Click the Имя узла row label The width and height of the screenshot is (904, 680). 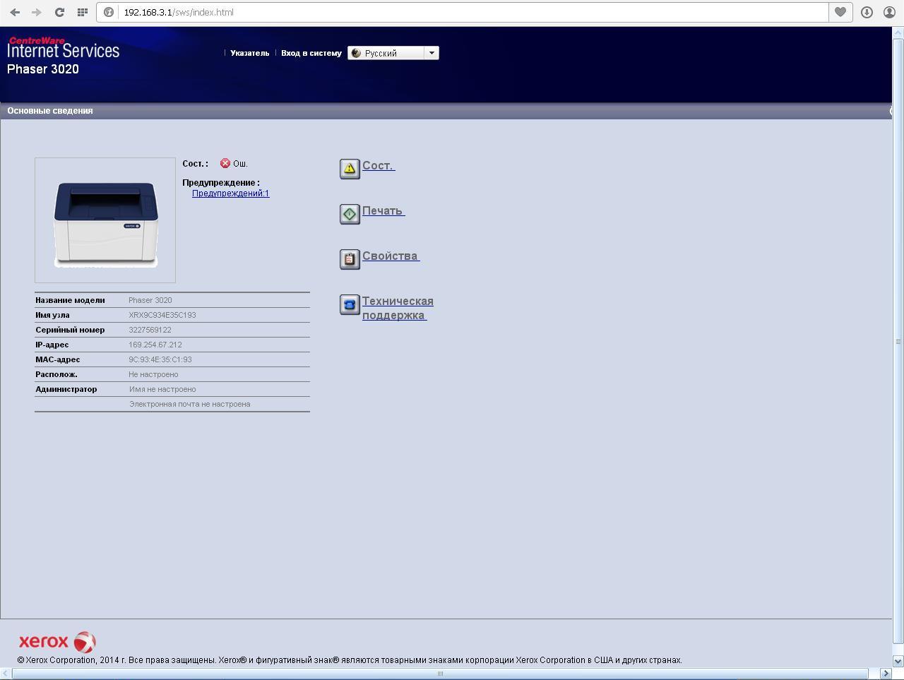(52, 315)
